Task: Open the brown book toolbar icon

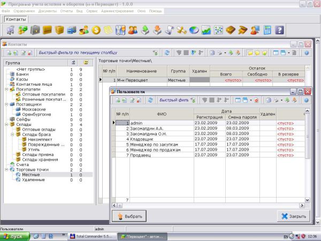Action: 231,31
